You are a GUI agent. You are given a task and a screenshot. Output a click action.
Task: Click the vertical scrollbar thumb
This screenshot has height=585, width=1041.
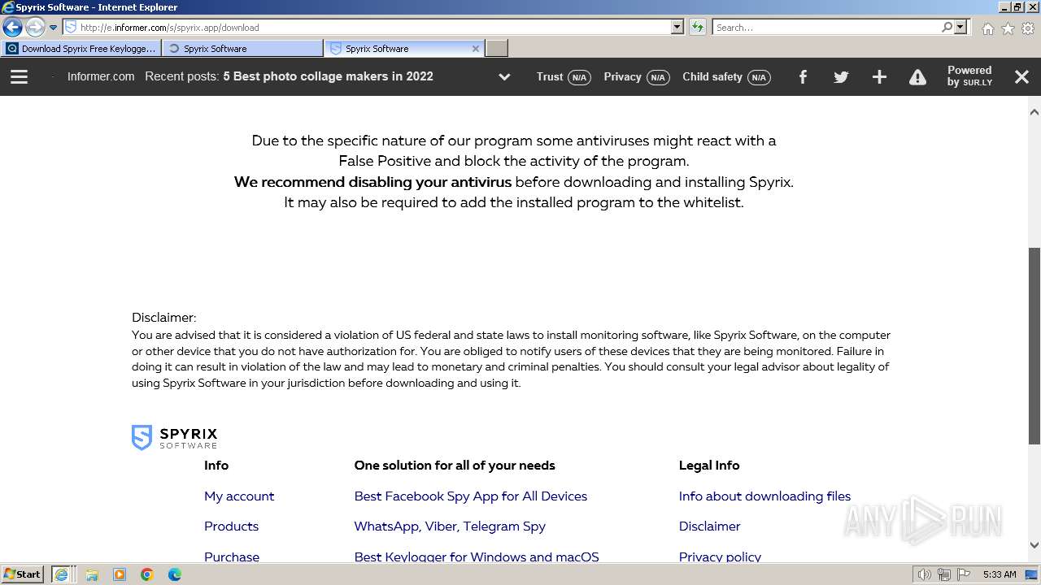(x=1034, y=345)
